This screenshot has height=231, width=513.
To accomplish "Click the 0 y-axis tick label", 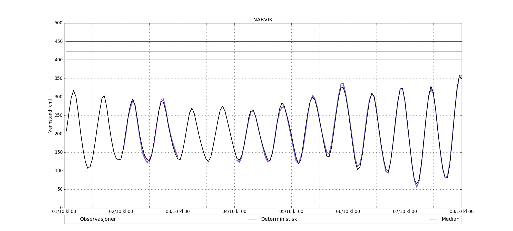I will tap(61, 208).
